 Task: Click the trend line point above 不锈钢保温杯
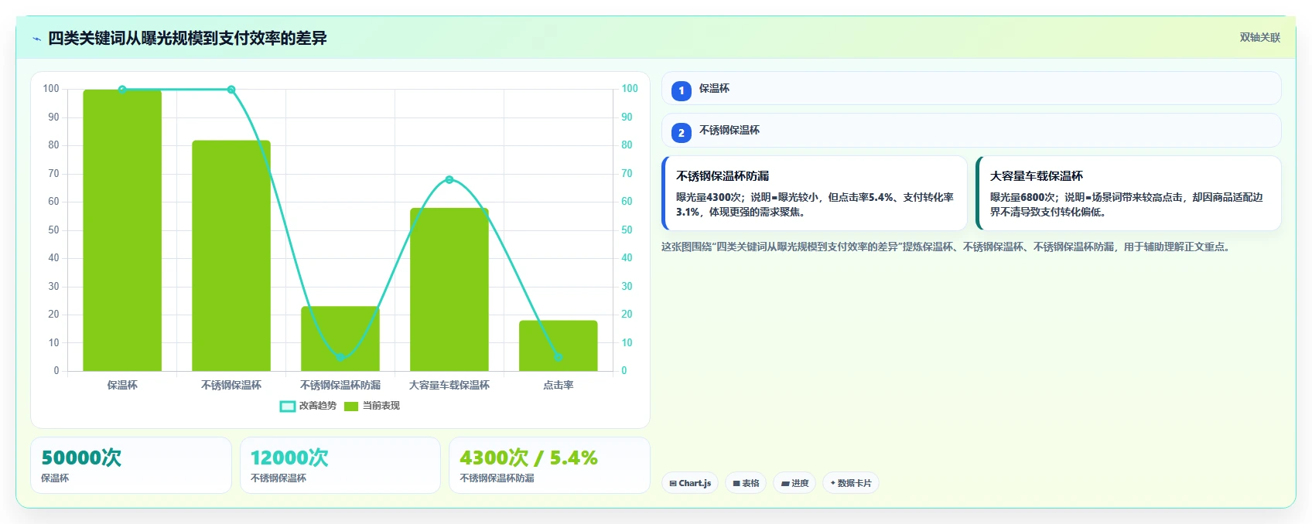point(231,90)
